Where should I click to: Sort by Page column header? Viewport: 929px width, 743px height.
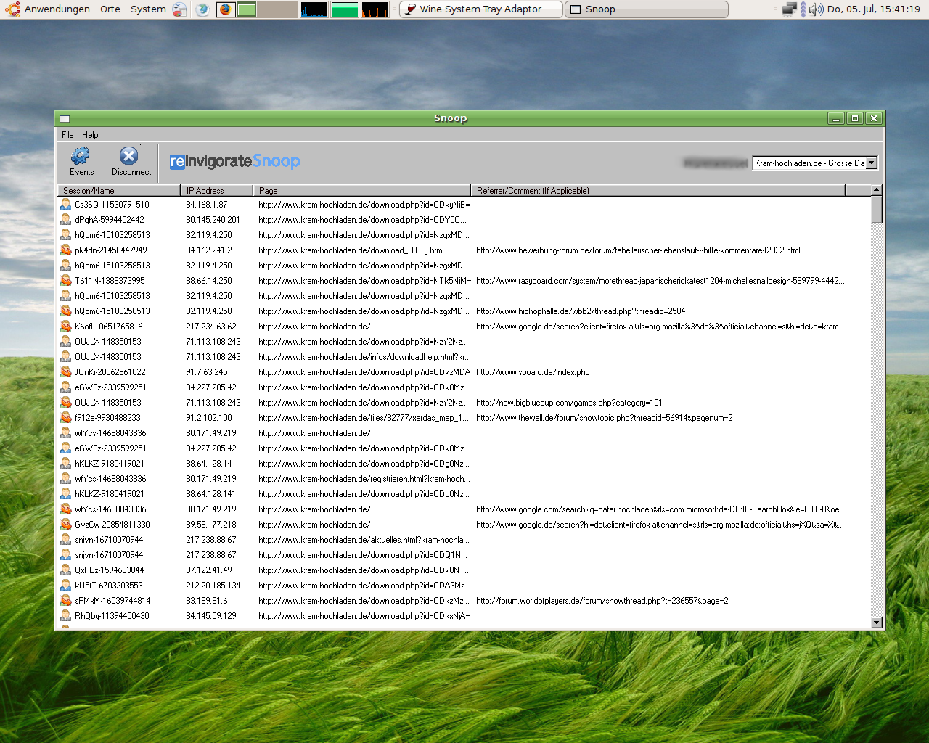(361, 190)
